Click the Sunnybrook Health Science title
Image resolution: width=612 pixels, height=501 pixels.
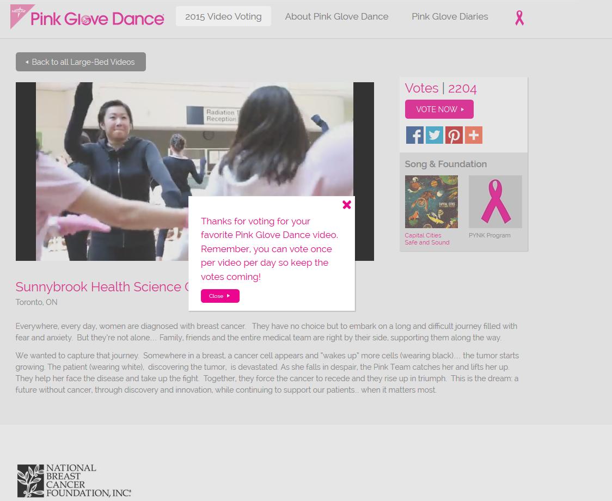coord(102,286)
